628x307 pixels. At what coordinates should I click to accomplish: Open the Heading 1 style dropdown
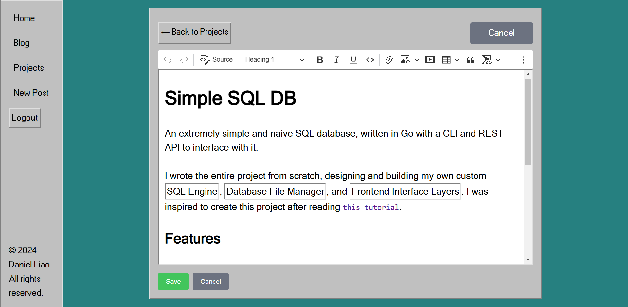coord(274,60)
